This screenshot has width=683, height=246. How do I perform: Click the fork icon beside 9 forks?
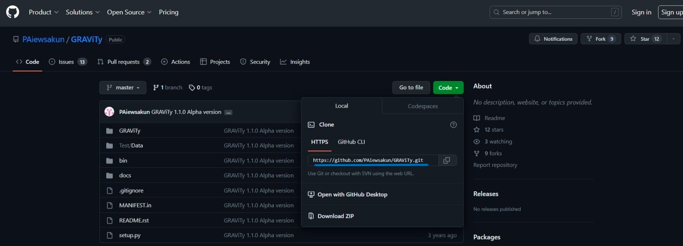click(477, 153)
